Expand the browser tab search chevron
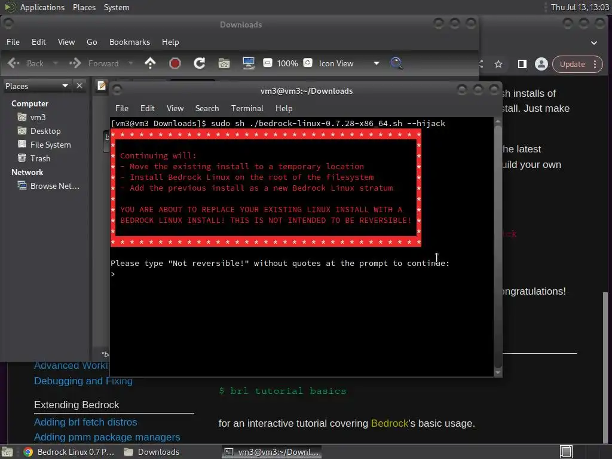Viewport: 612px width, 459px height. [594, 43]
